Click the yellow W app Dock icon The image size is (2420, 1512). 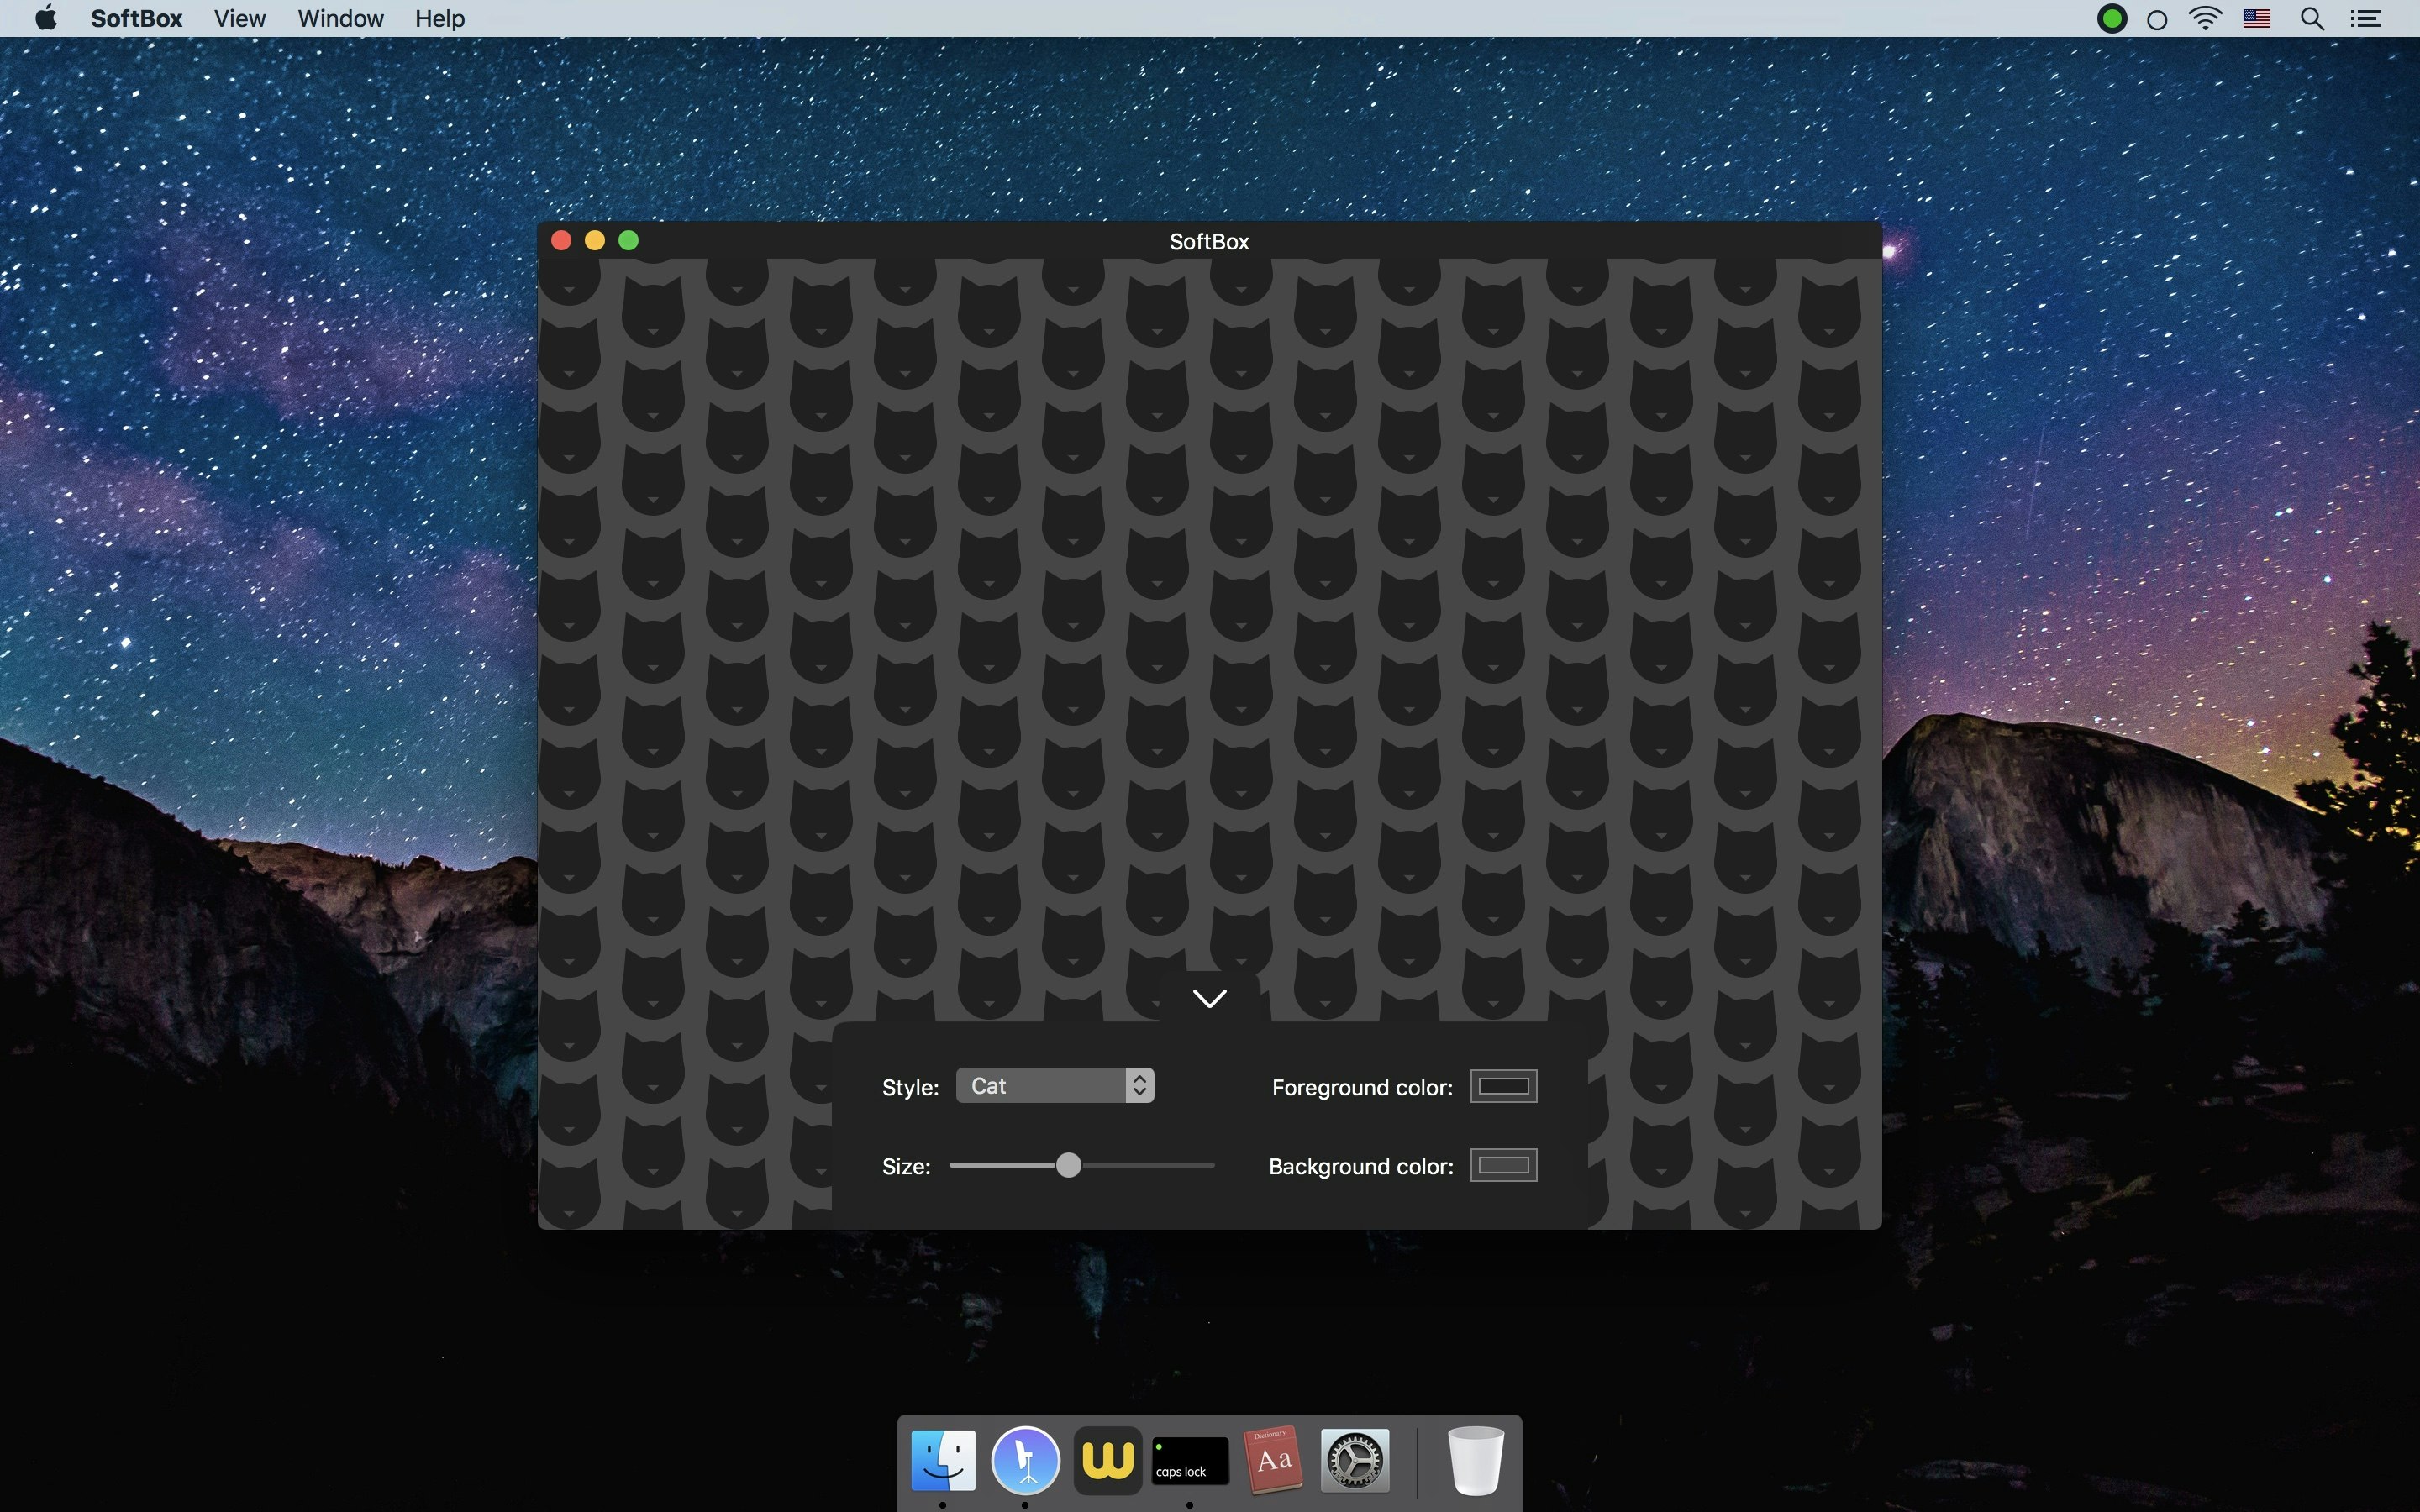pos(1107,1460)
